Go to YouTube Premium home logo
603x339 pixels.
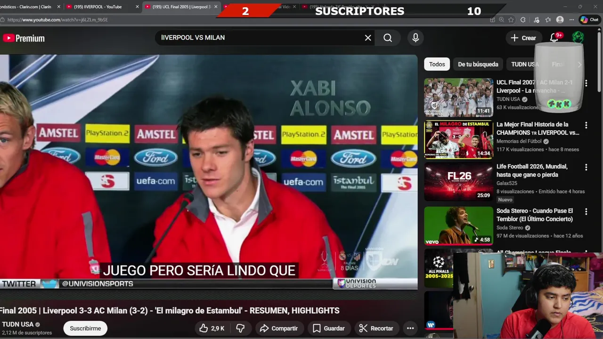coord(24,38)
